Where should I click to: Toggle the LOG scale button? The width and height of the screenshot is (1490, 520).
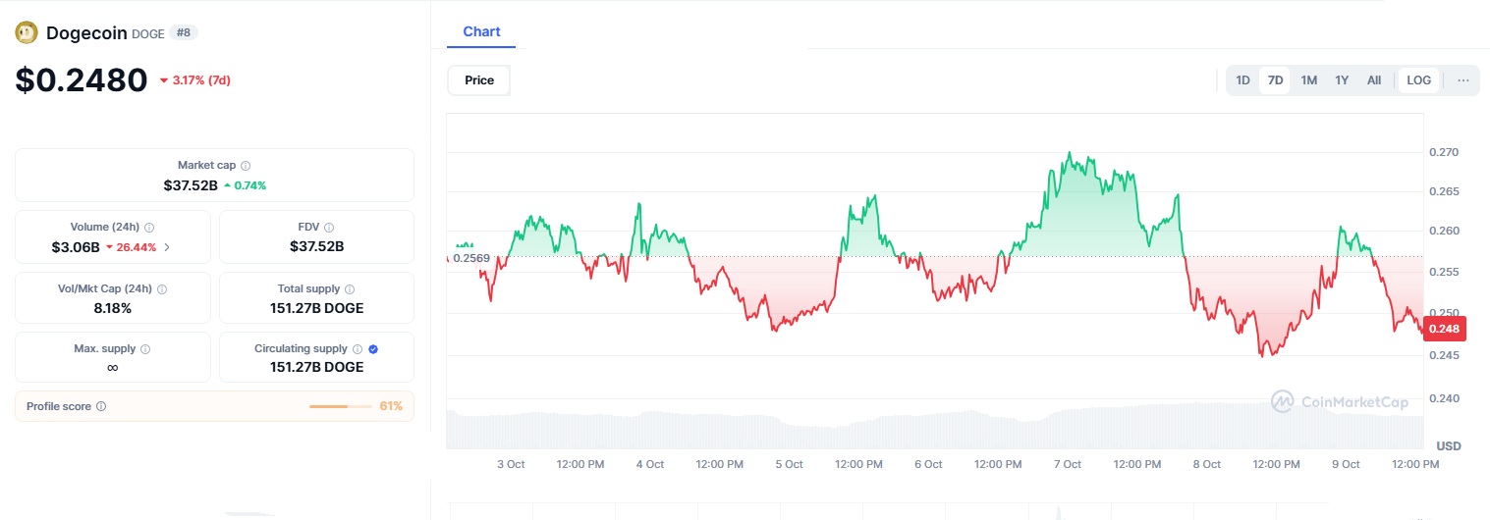(x=1418, y=80)
